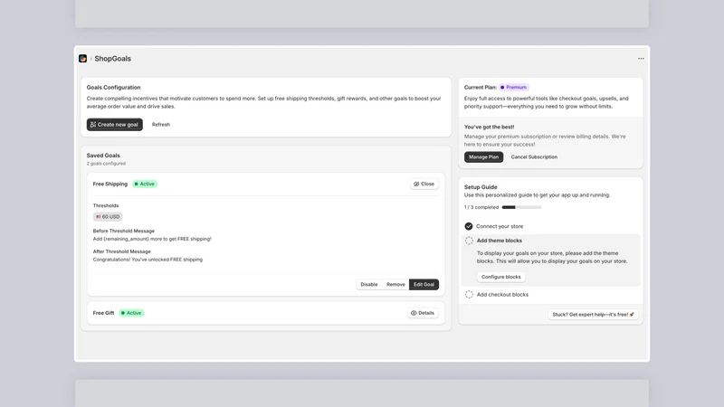Toggle the Add theme blocks step circle
Viewport: 724px width, 407px height.
pos(469,241)
